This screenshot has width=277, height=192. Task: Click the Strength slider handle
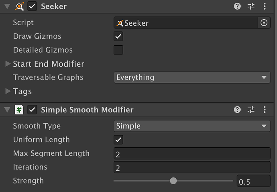pyautogui.click(x=173, y=181)
